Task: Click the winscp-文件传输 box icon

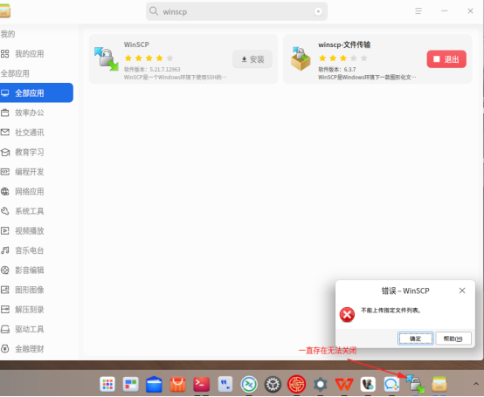Action: [x=301, y=58]
